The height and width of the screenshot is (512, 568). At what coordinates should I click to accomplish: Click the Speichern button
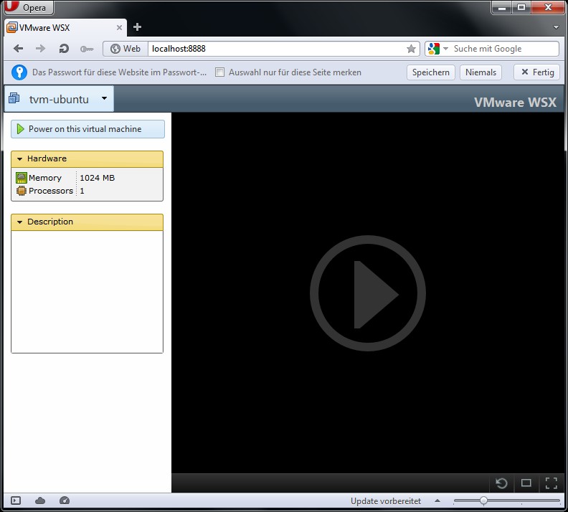pyautogui.click(x=431, y=72)
